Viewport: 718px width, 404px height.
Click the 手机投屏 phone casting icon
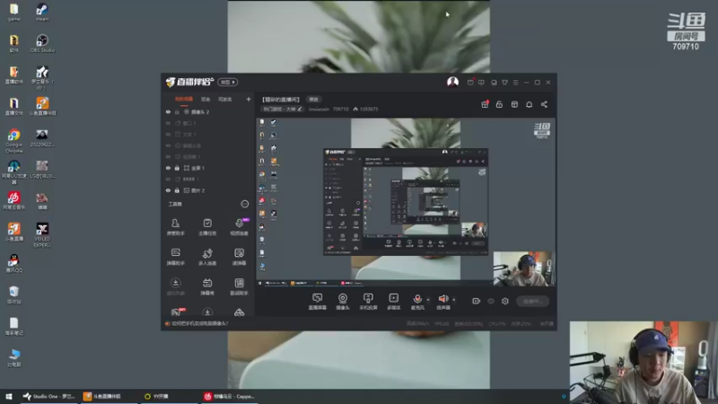coord(368,302)
